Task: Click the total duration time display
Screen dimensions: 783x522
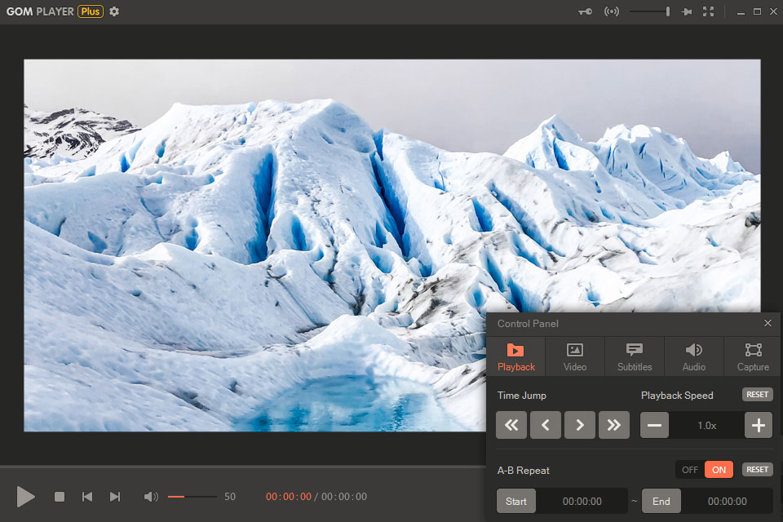Action: click(344, 497)
